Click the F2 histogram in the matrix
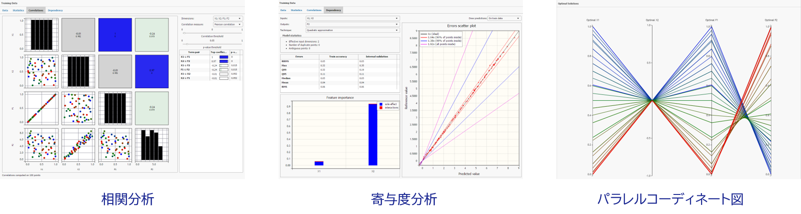 (152, 144)
